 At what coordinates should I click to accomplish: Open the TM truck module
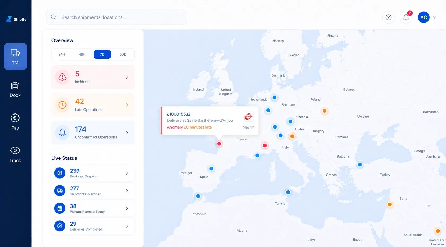tap(15, 56)
